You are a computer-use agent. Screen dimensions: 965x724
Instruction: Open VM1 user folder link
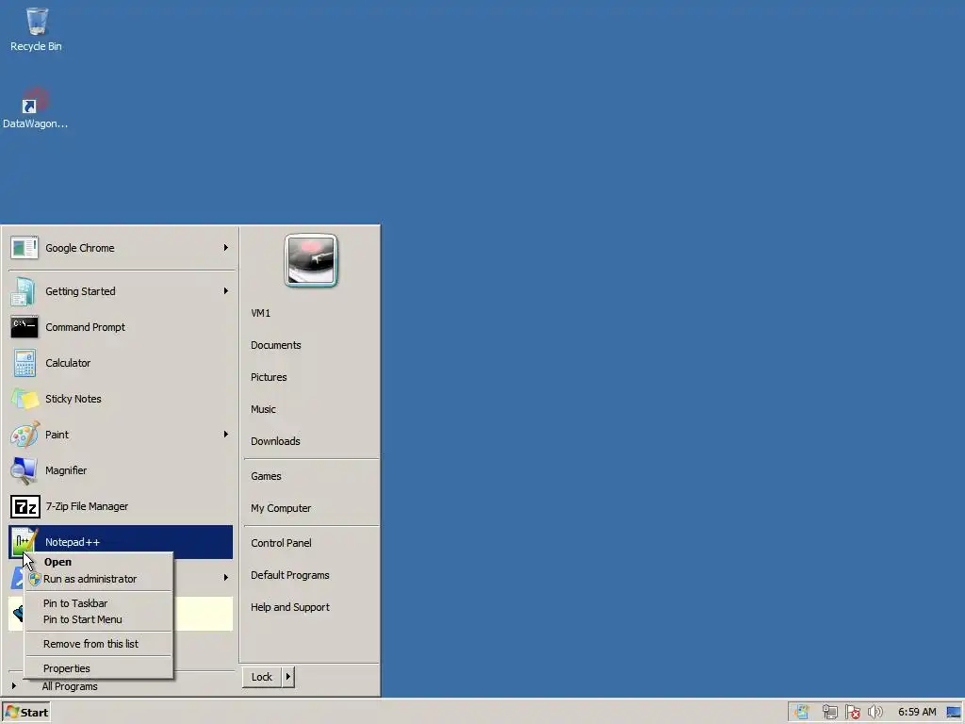point(260,313)
